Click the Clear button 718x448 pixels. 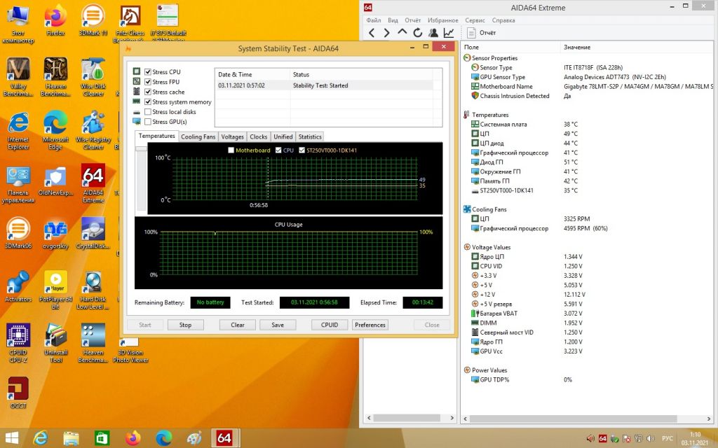(238, 325)
